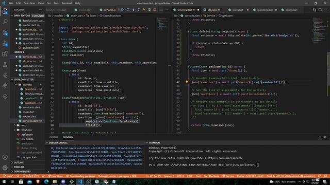The width and height of the screenshot is (330, 185).
Task: Click debug Step Over button
Action: (128, 10)
